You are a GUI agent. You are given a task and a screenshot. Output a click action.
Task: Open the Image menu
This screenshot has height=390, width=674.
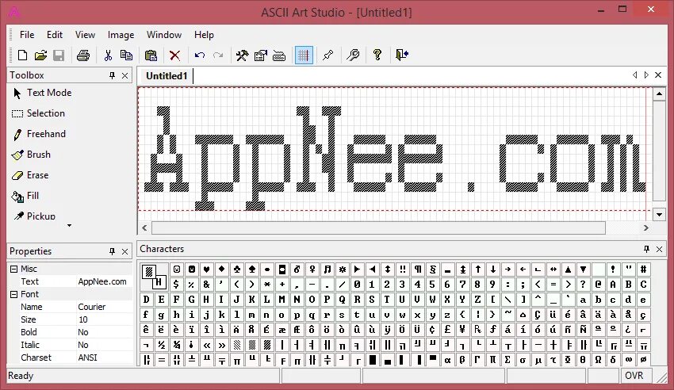121,35
